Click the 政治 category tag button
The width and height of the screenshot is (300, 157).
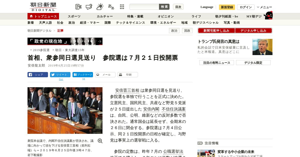174,31
